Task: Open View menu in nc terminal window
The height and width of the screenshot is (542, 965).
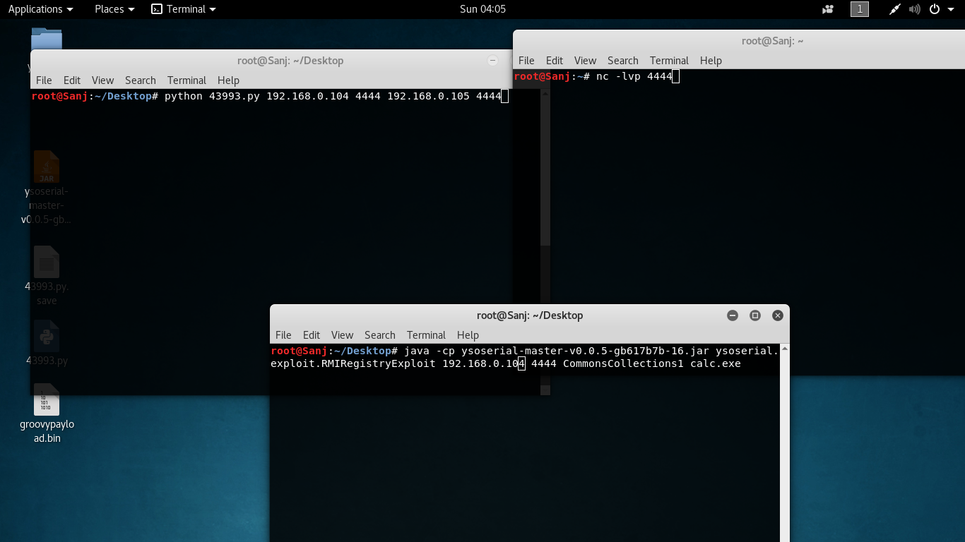Action: tap(585, 61)
